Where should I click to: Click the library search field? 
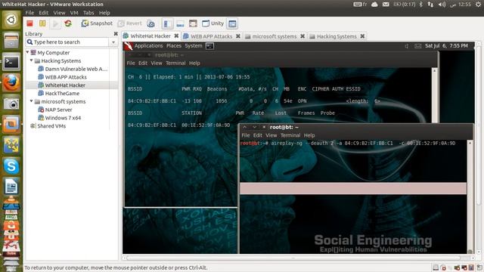click(67, 42)
